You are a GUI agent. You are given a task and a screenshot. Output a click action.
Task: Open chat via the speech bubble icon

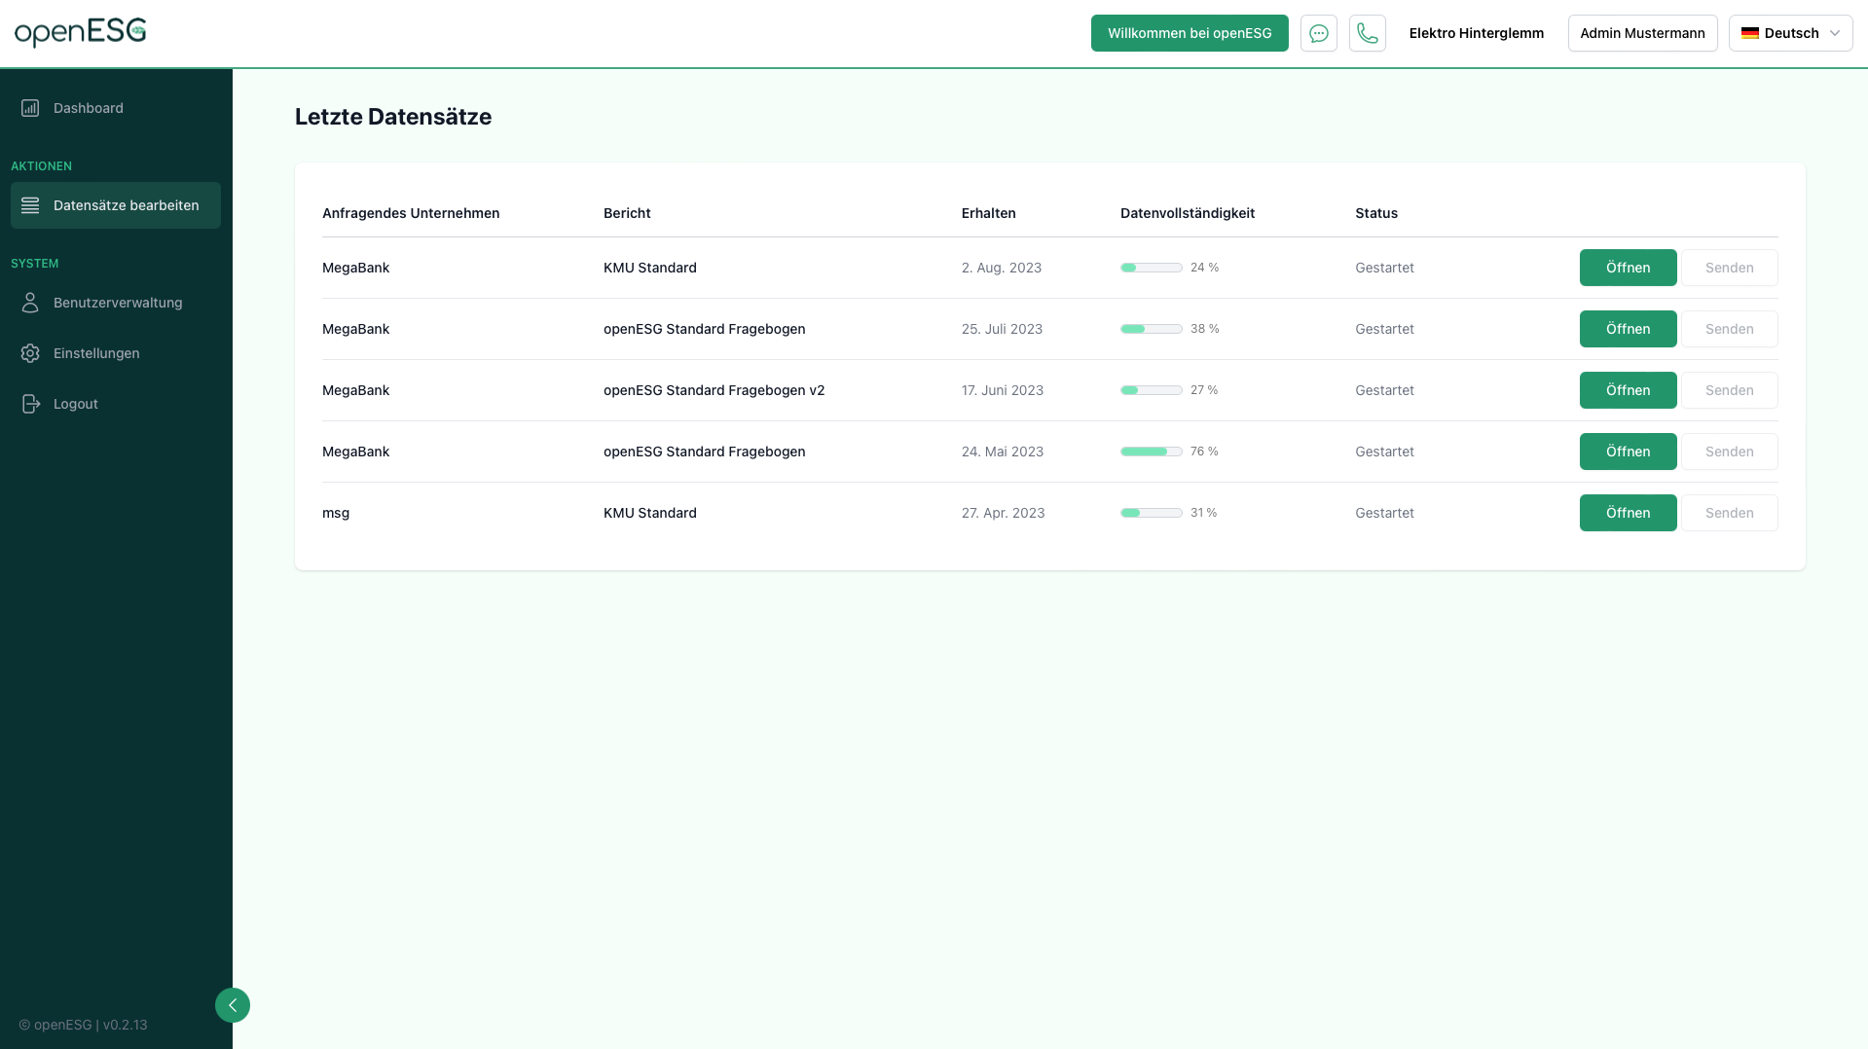(x=1319, y=33)
